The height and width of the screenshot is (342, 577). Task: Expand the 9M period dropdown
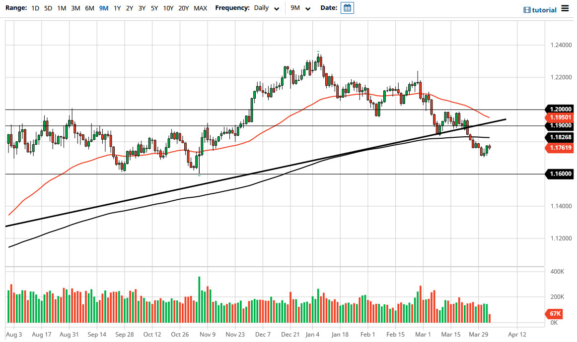(300, 8)
